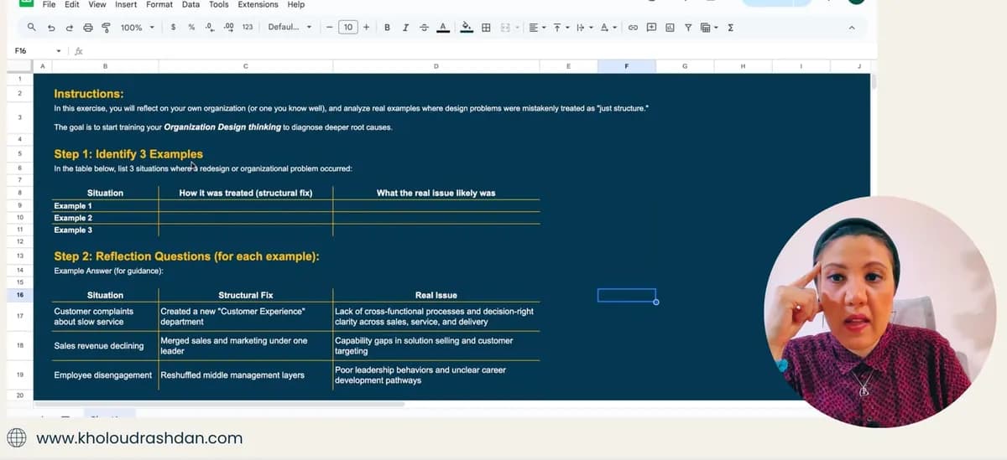This screenshot has width=1007, height=460.
Task: Open the zoom 100% dropdown
Action: click(x=137, y=28)
